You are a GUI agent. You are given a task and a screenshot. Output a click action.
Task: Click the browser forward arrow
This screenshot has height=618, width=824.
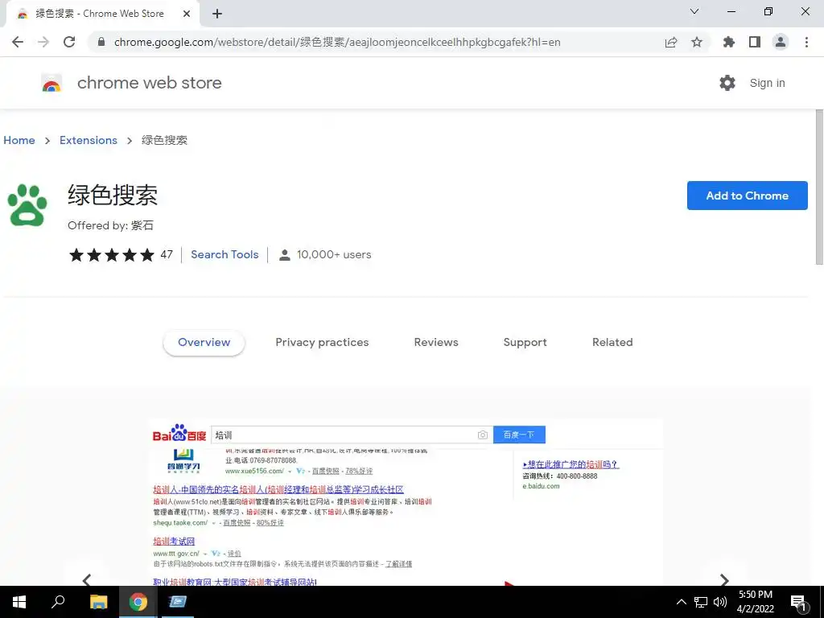coord(43,42)
